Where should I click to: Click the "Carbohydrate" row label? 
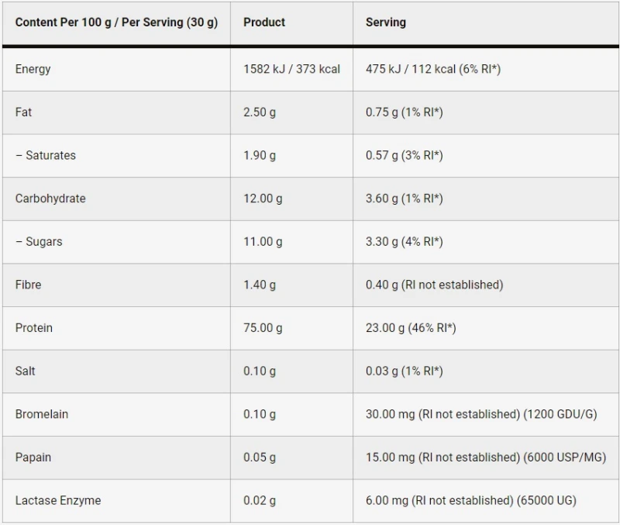coord(50,199)
